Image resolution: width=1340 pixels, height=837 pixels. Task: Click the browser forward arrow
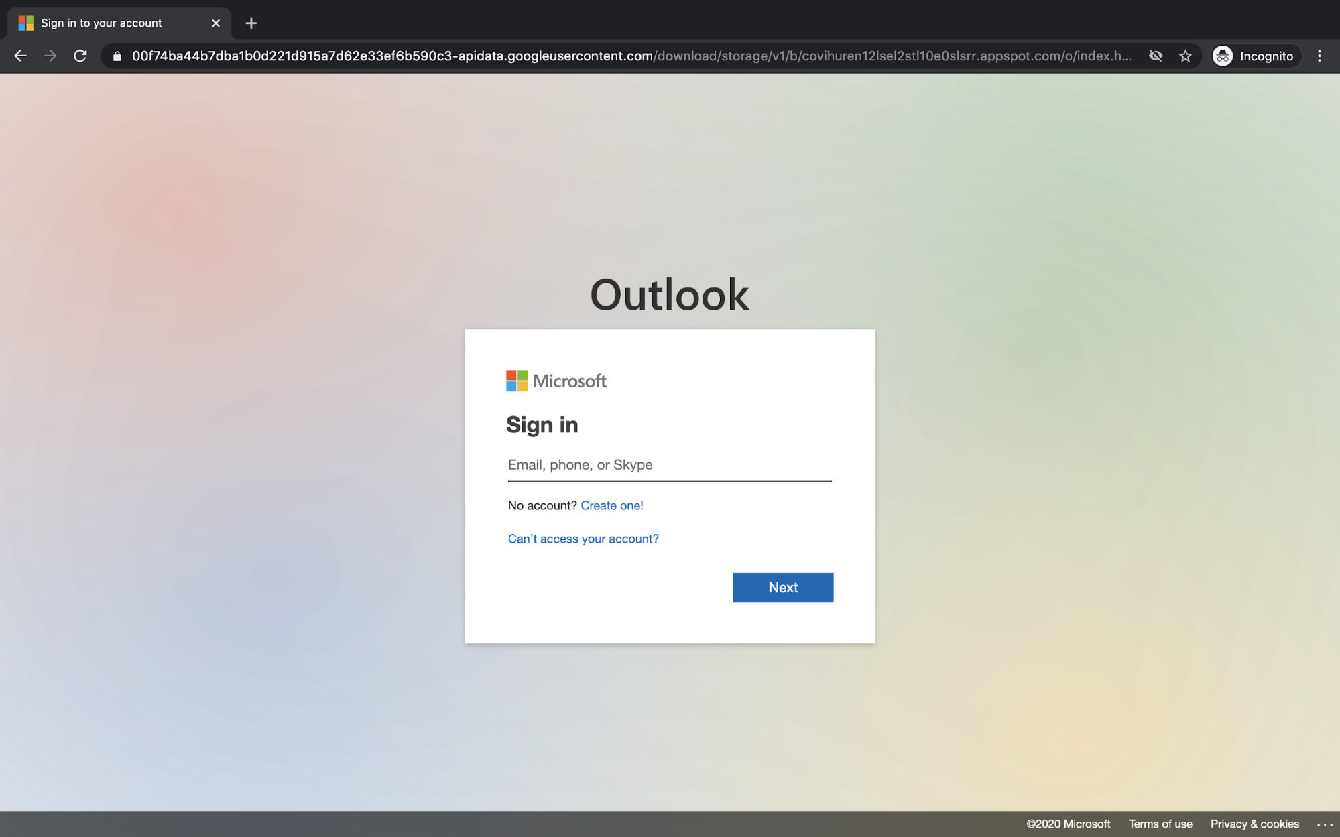(50, 56)
